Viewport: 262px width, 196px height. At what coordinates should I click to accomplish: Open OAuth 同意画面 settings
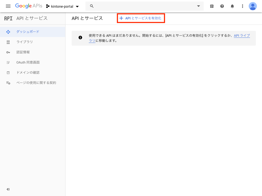28,62
